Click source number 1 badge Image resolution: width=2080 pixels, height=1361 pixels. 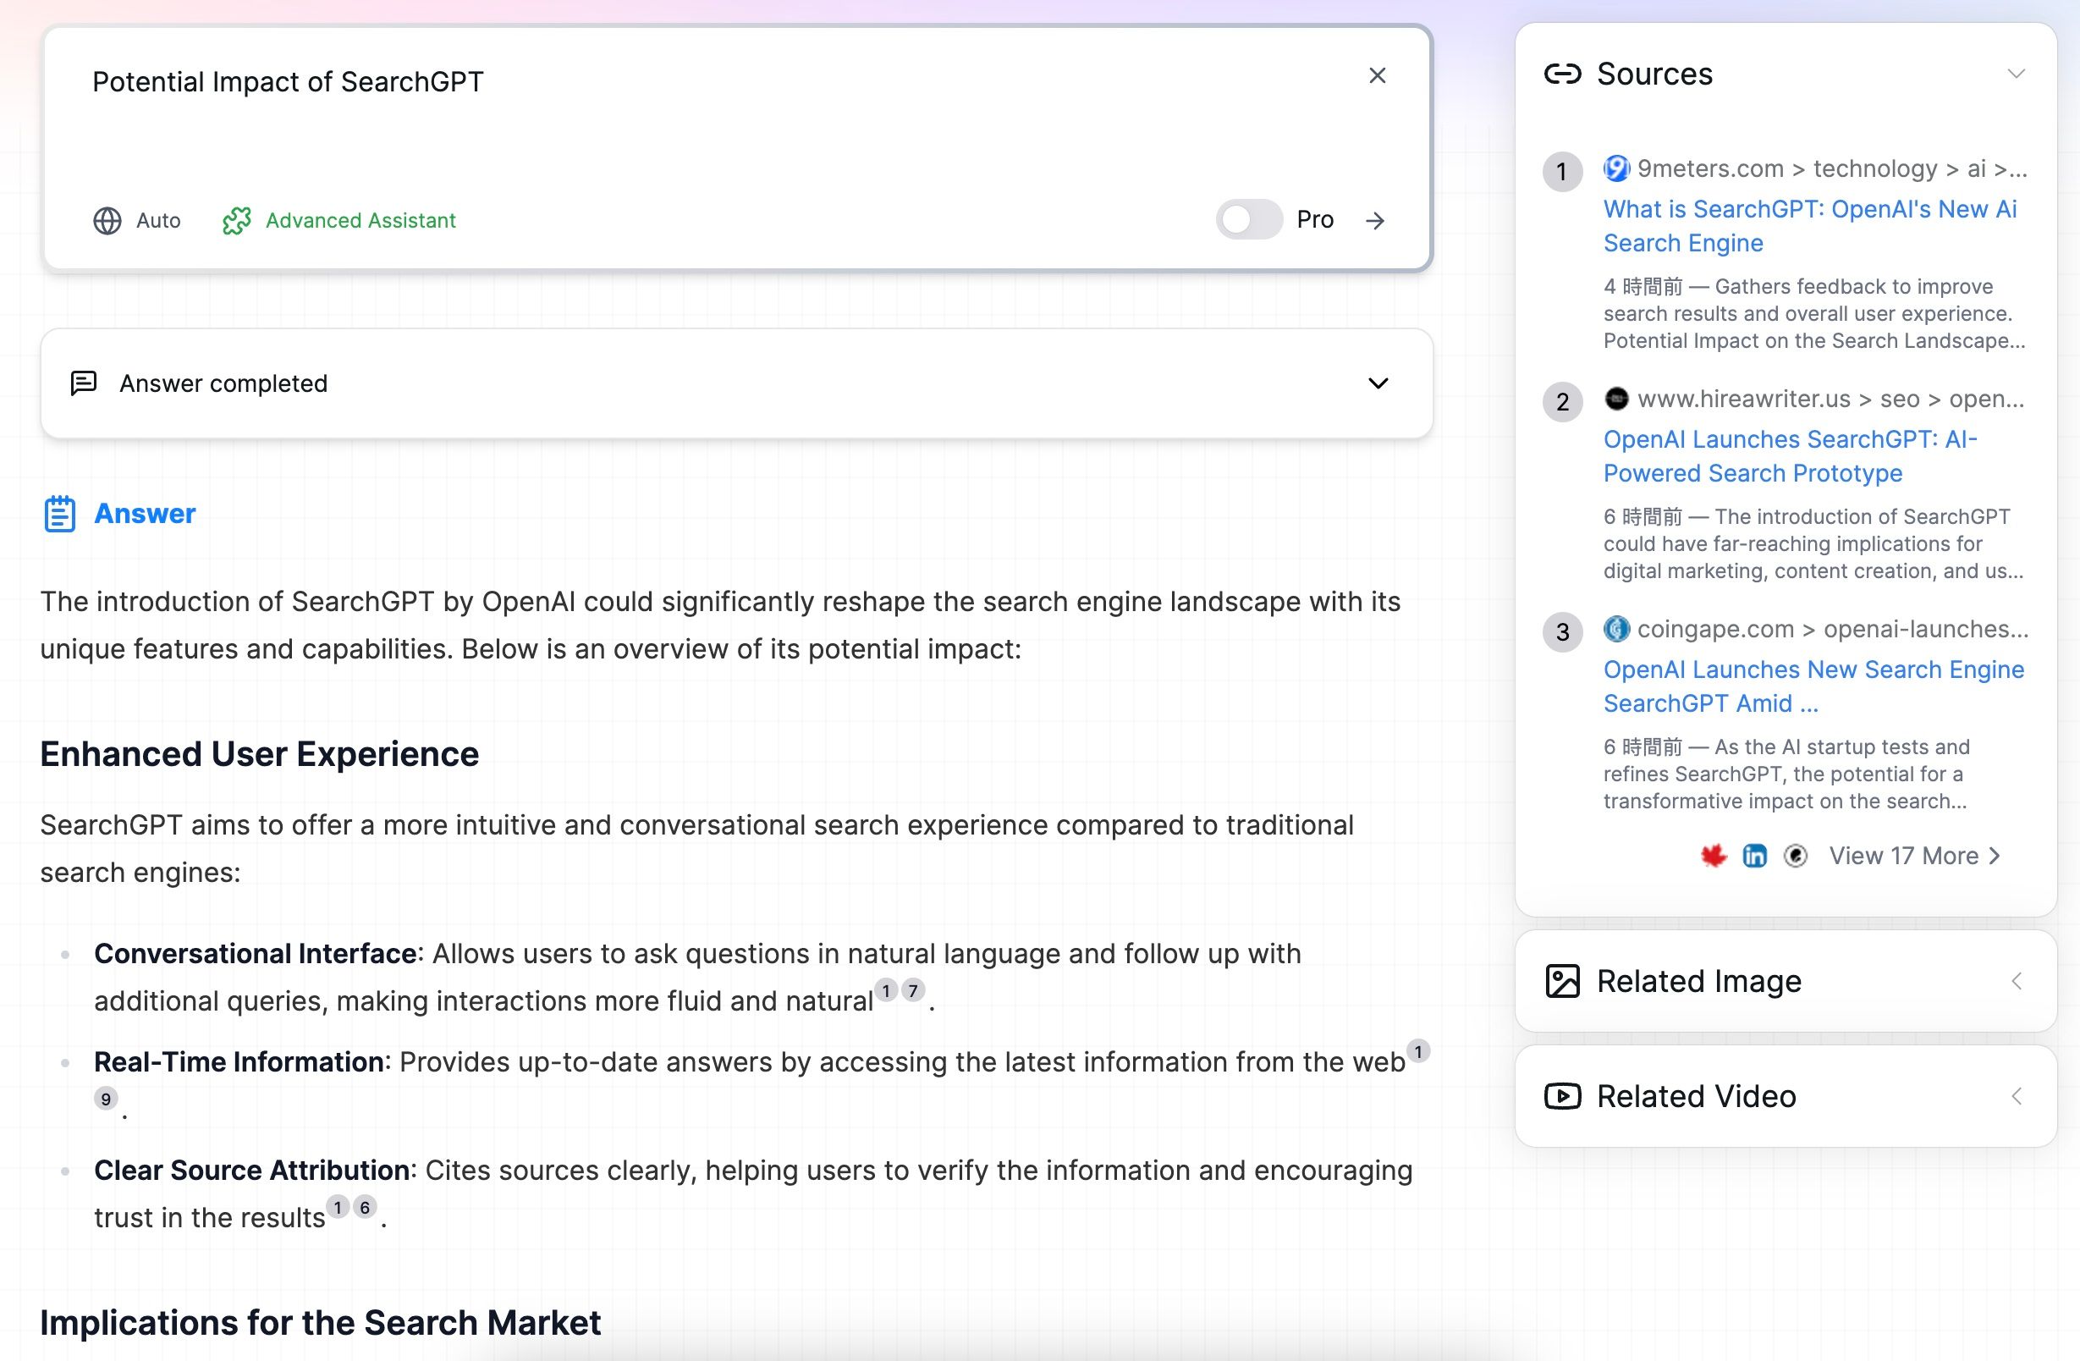1562,171
